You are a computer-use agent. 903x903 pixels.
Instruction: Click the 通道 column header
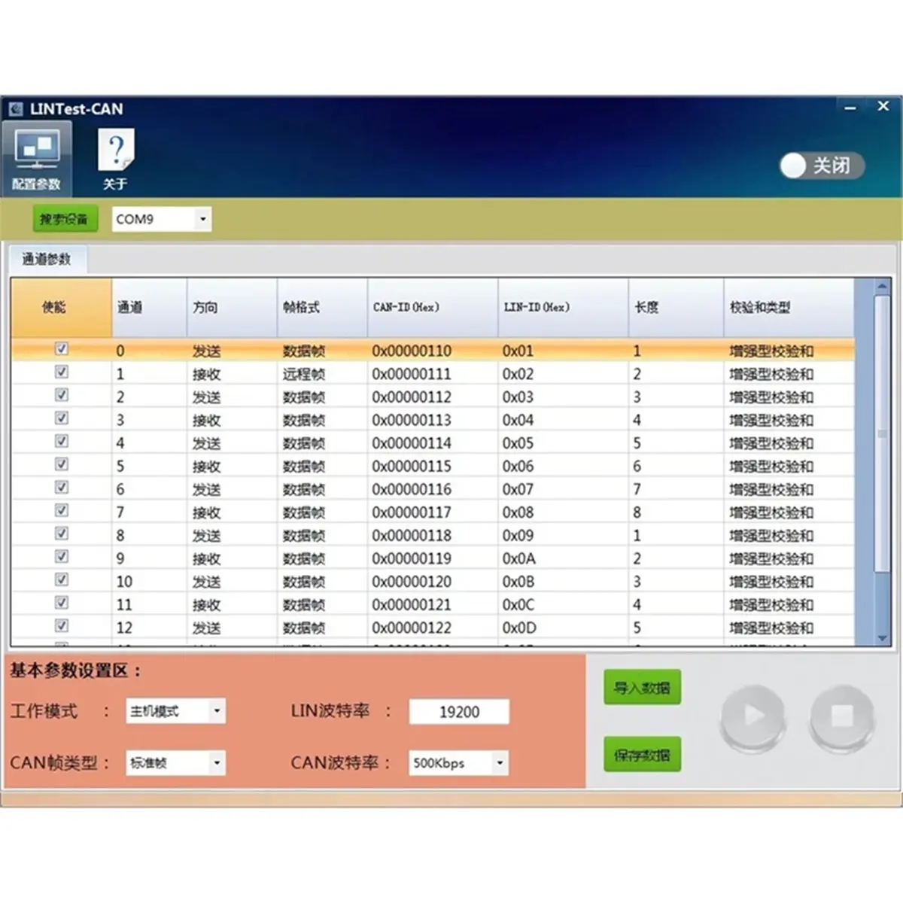click(x=149, y=307)
